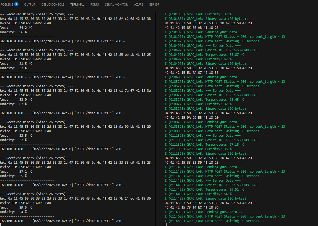This screenshot has width=318, height=226.
Task: Select the TERMINAL tab
Action: [77, 4]
